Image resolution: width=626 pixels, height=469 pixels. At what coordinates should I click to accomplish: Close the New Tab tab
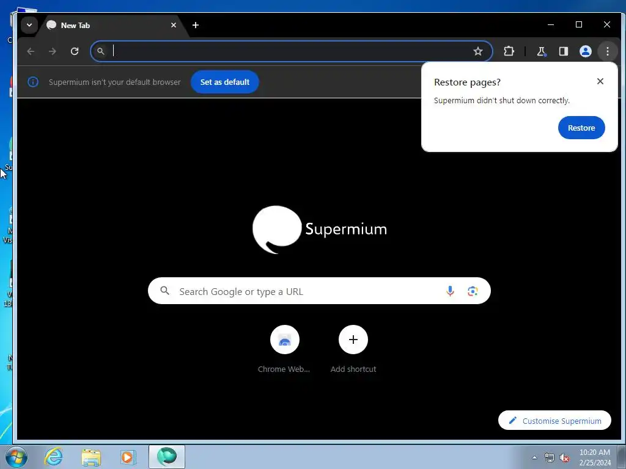coord(173,25)
